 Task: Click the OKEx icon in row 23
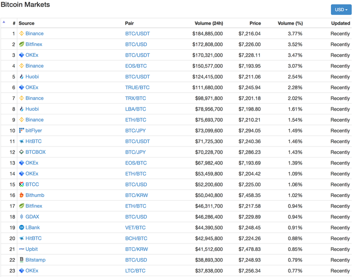(21, 270)
